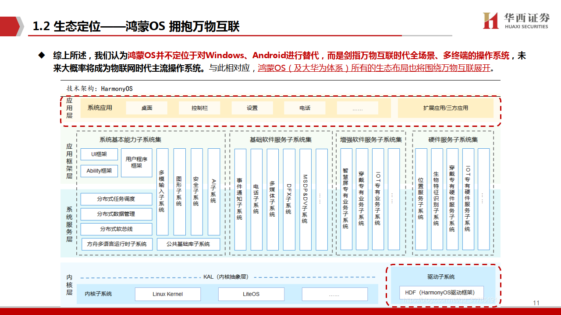
Task: Click the AI子系统 column
Action: (213, 192)
